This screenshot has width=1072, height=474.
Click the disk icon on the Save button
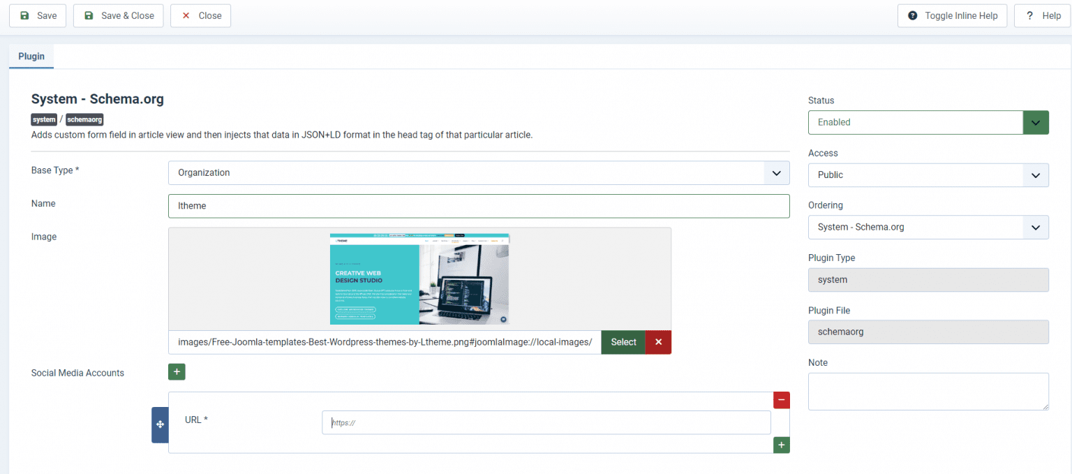point(23,15)
